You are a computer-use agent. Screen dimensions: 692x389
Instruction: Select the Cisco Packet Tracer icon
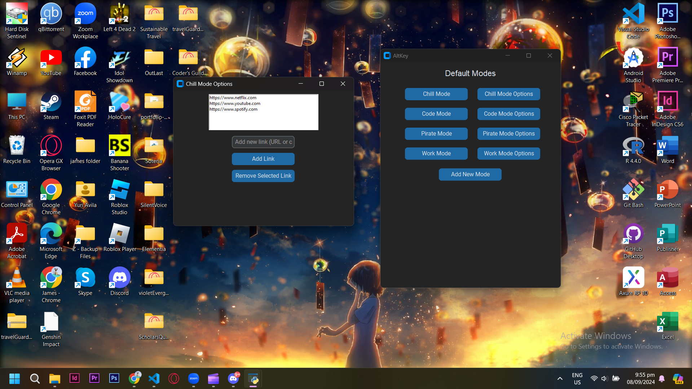(634, 109)
